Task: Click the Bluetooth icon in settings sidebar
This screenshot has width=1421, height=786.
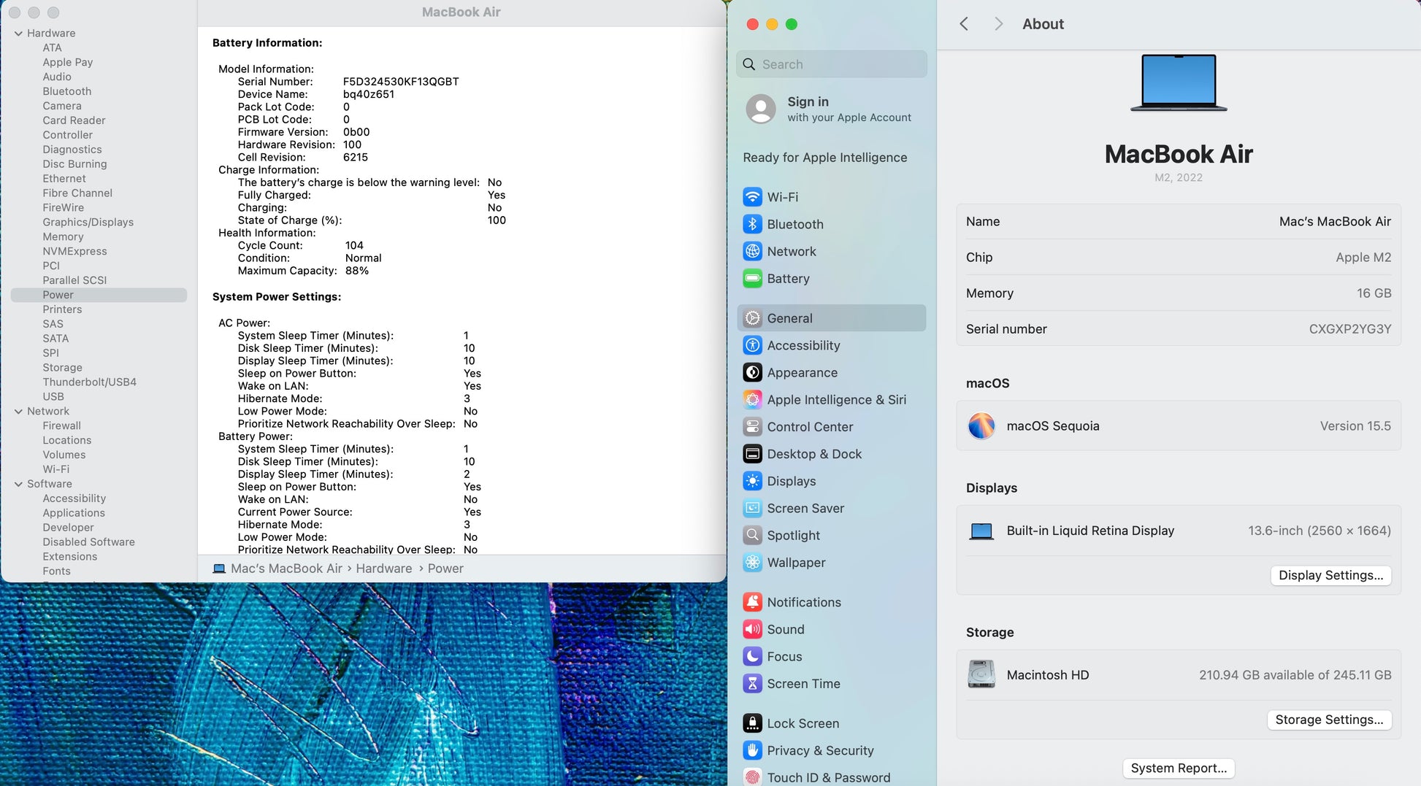Action: (x=752, y=224)
